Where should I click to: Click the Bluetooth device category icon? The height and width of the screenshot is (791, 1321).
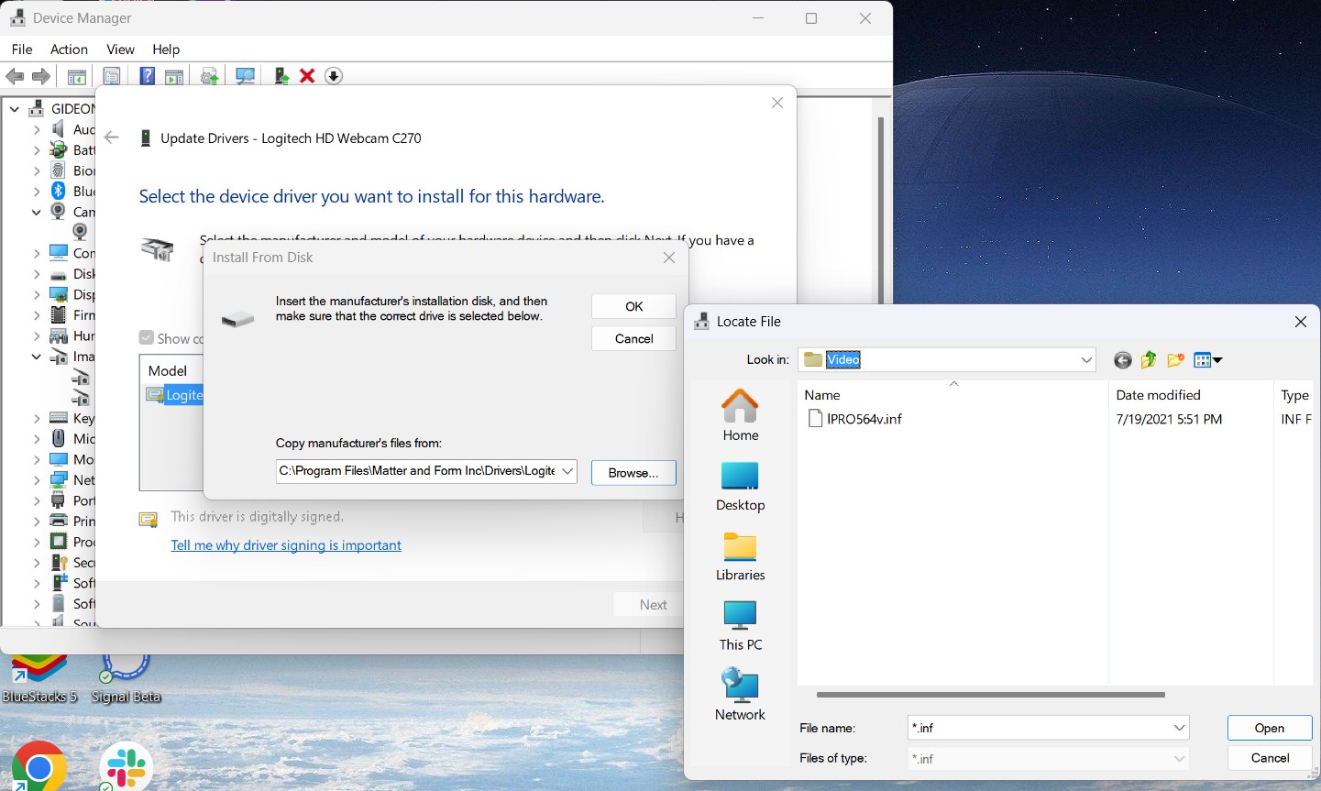click(59, 191)
